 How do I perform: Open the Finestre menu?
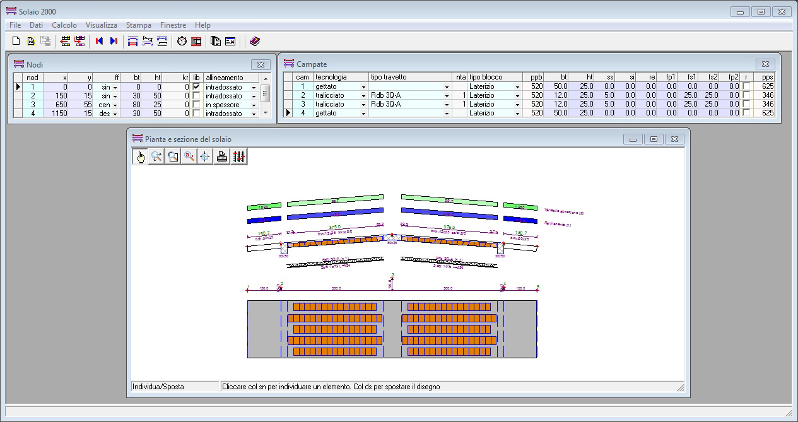click(173, 25)
